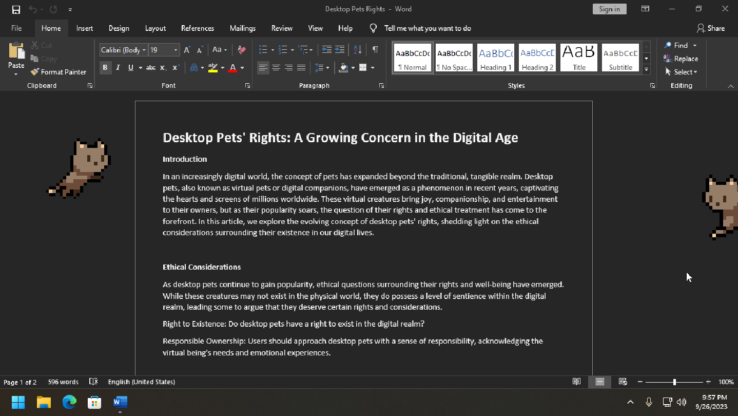Screen dimensions: 738x416
Task: Expand the Styles gallery More arrow
Action: coord(646,70)
